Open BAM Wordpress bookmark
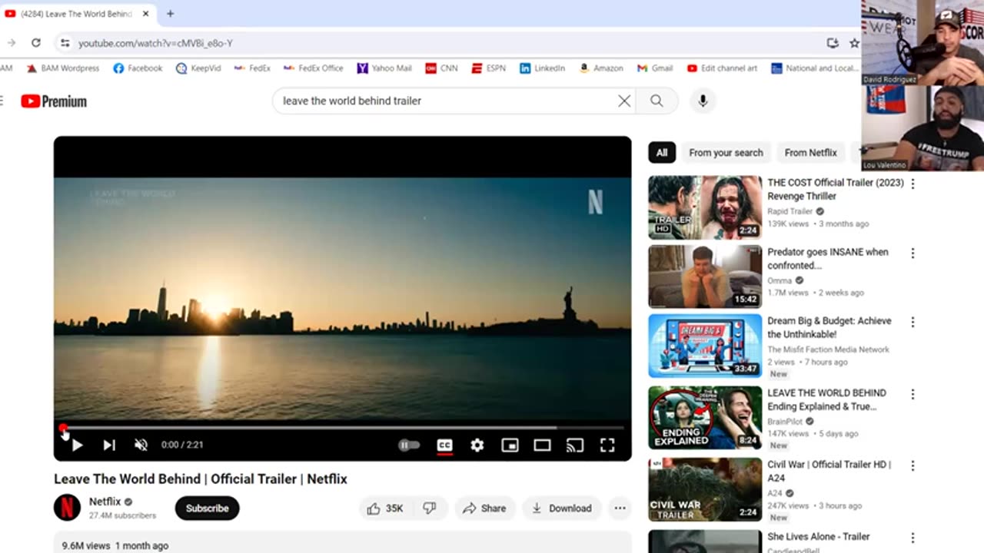The height and width of the screenshot is (553, 984). pos(63,68)
